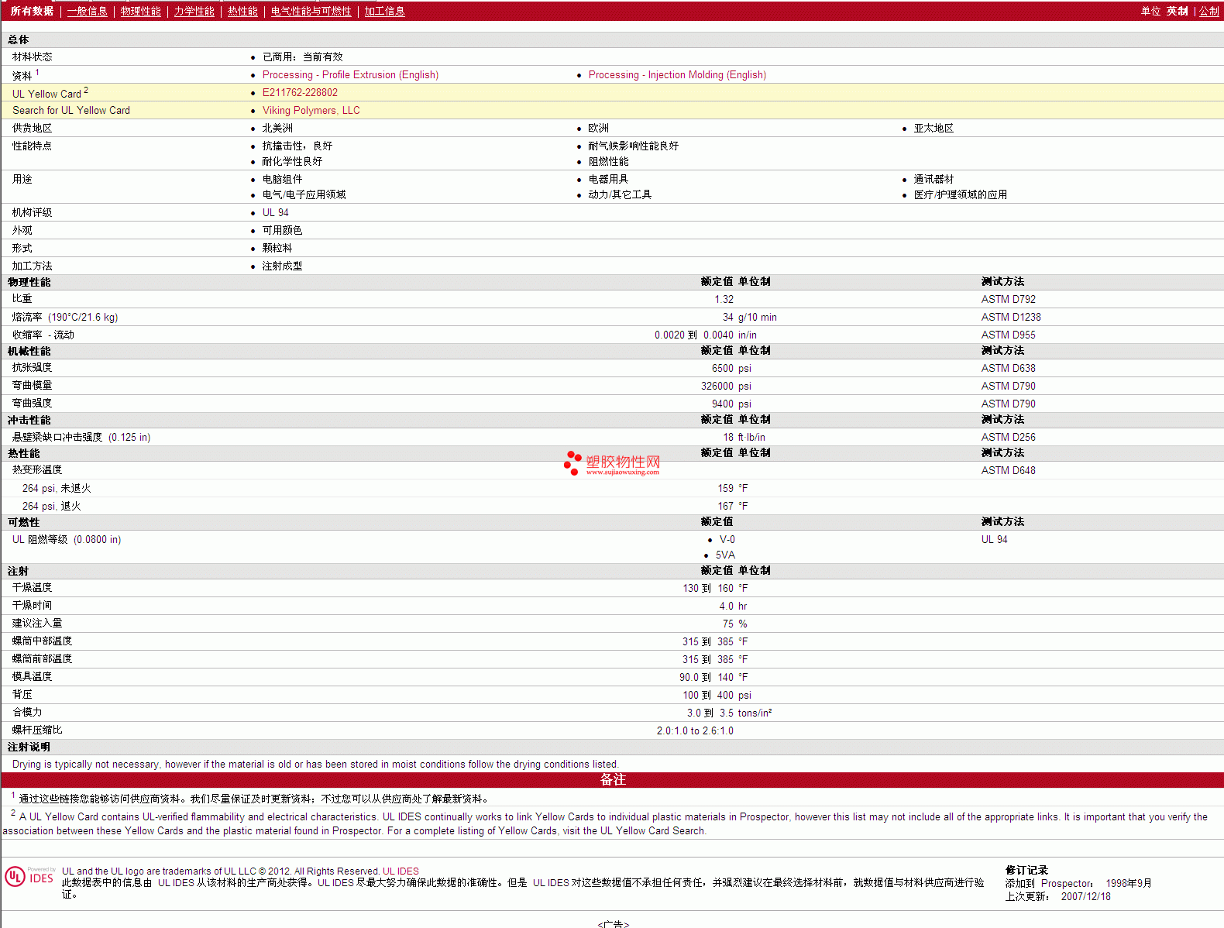Switch to the 物理性能 tab

tap(140, 11)
